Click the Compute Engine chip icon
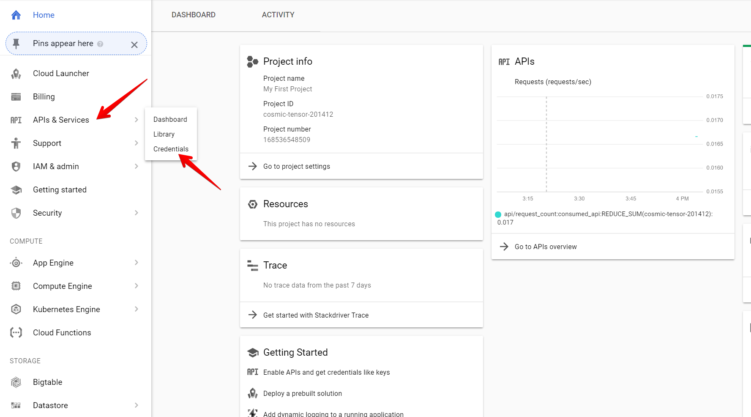Viewport: 751px width, 417px height. (x=16, y=286)
